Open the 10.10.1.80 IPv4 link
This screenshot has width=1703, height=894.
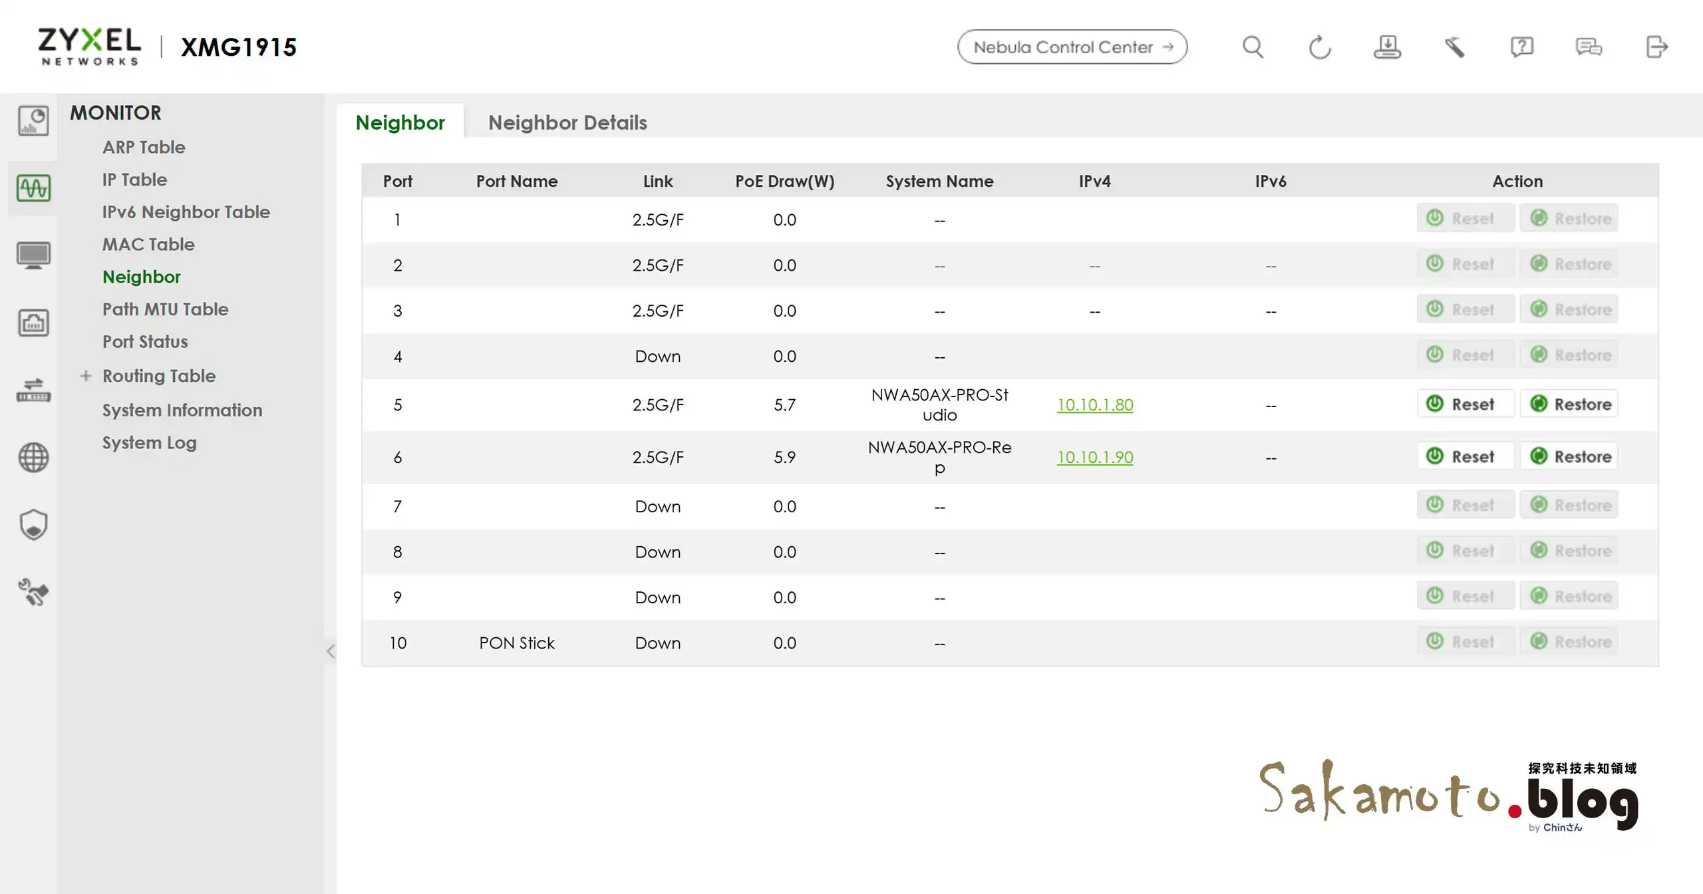click(1094, 404)
